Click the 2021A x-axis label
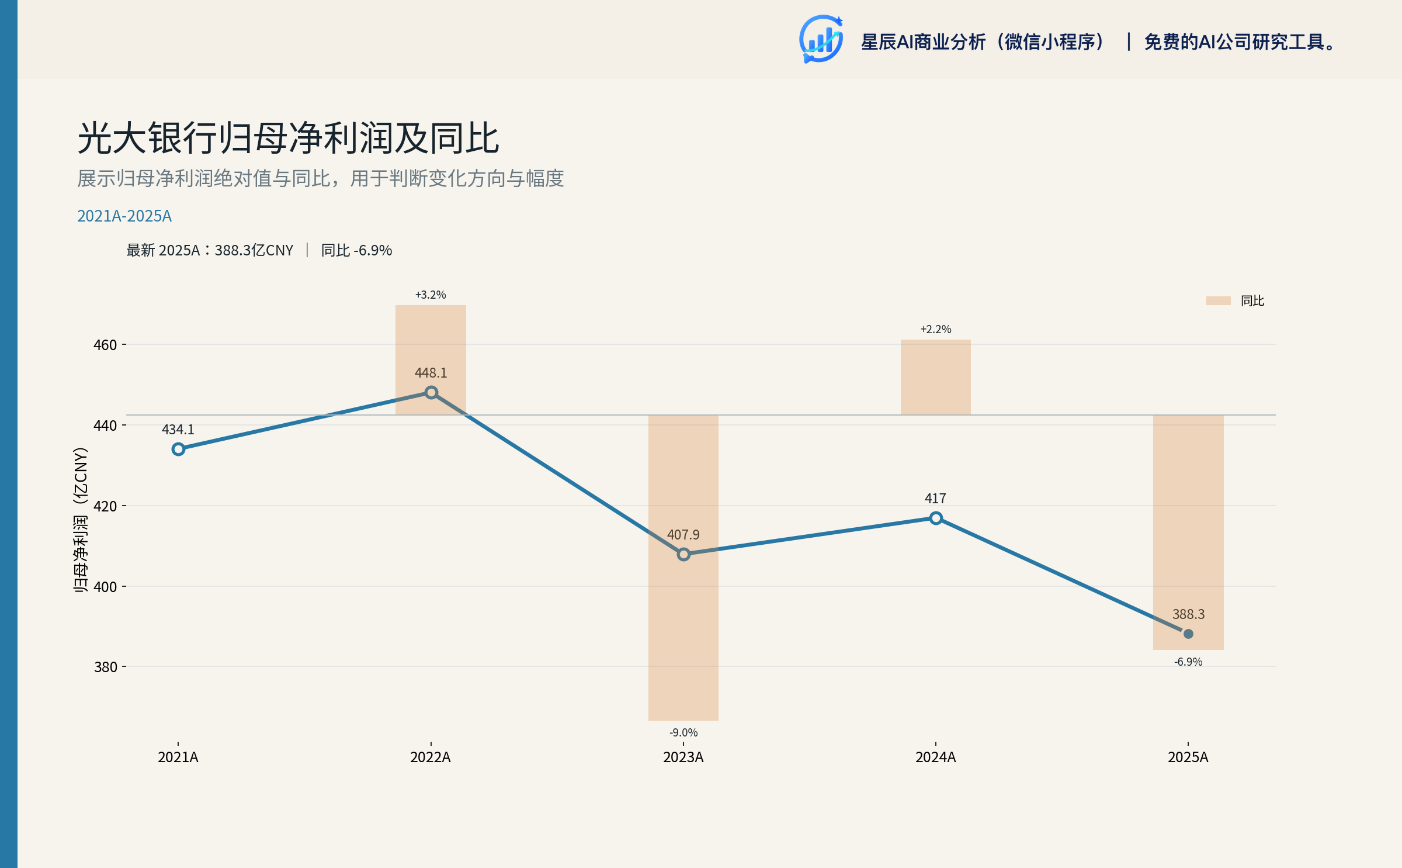1402x868 pixels. [178, 758]
